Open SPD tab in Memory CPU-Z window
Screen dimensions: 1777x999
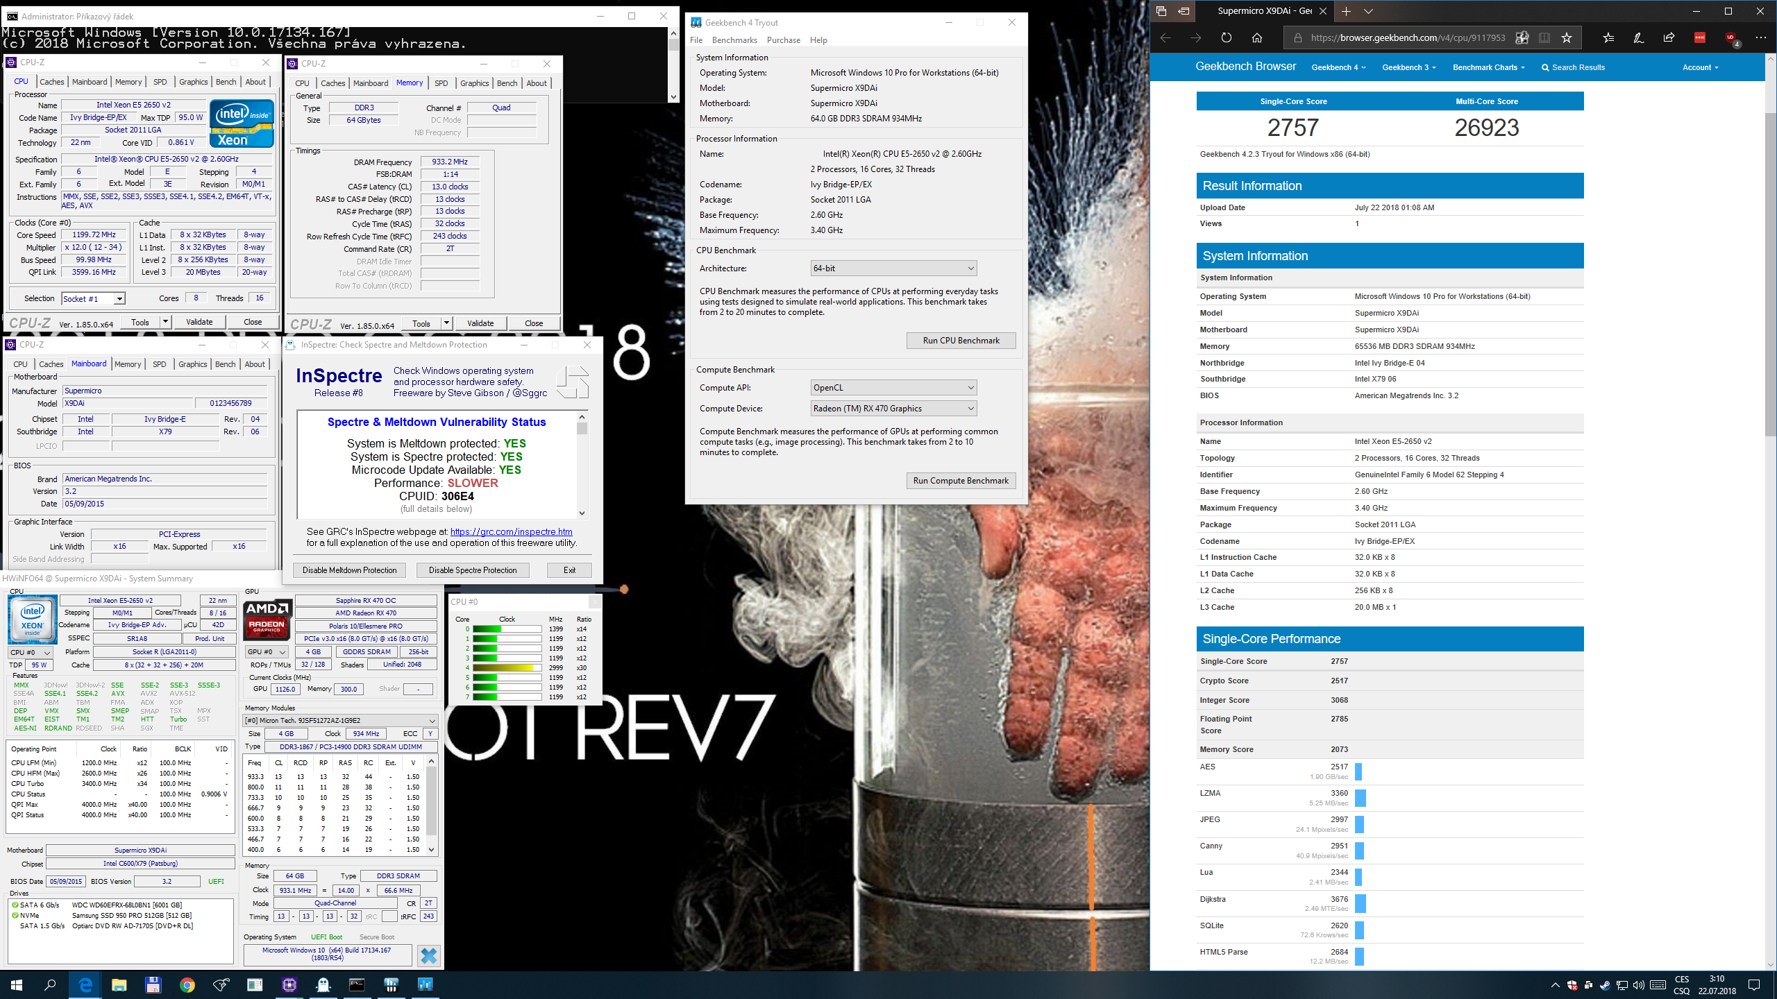441,83
